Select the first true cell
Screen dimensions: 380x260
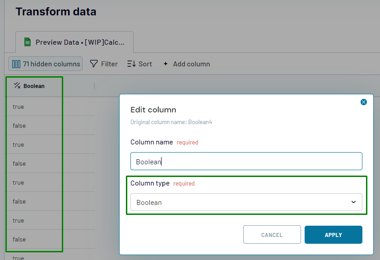coord(19,107)
